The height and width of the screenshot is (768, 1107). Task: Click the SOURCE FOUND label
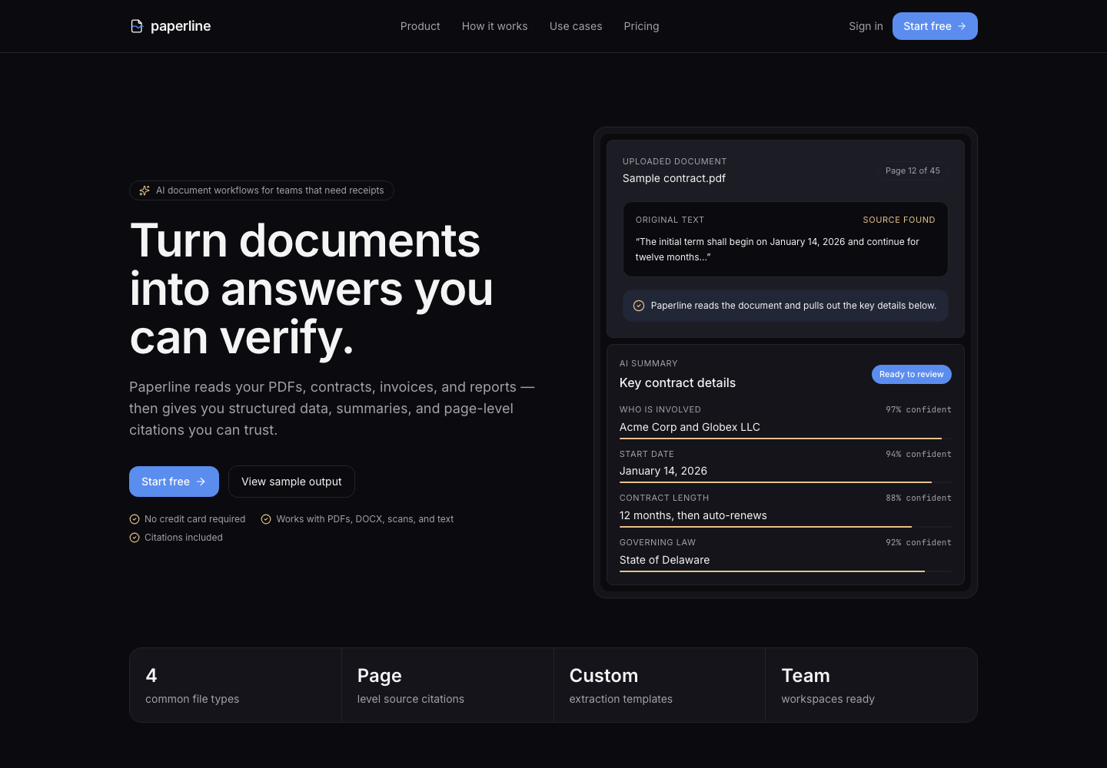pos(899,220)
